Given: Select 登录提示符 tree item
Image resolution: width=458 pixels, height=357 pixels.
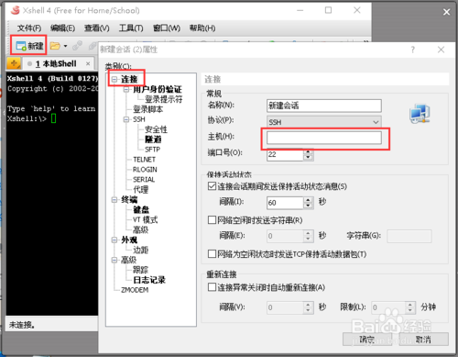Looking at the screenshot, I should 163,99.
